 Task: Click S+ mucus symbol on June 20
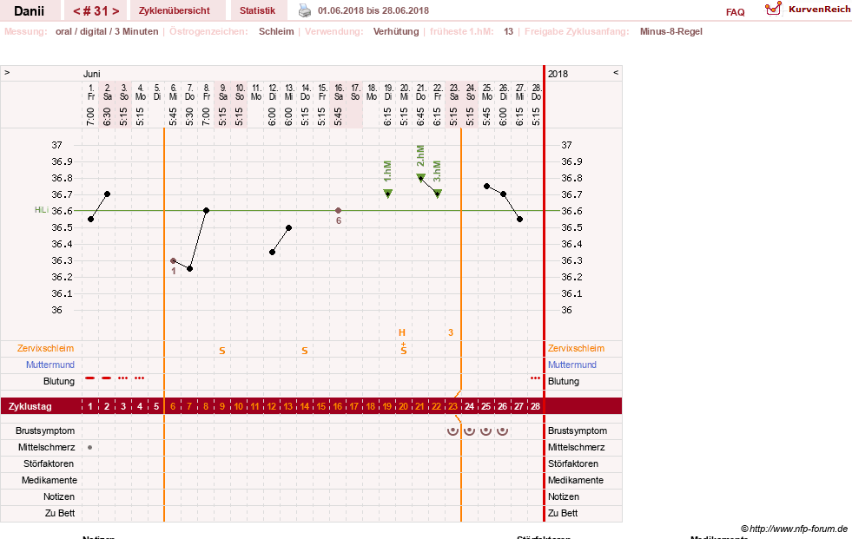404,348
